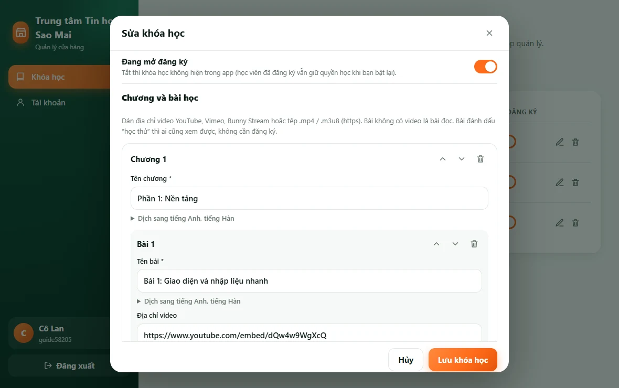Toggle the Đang mở đăng ký switch

[486, 67]
